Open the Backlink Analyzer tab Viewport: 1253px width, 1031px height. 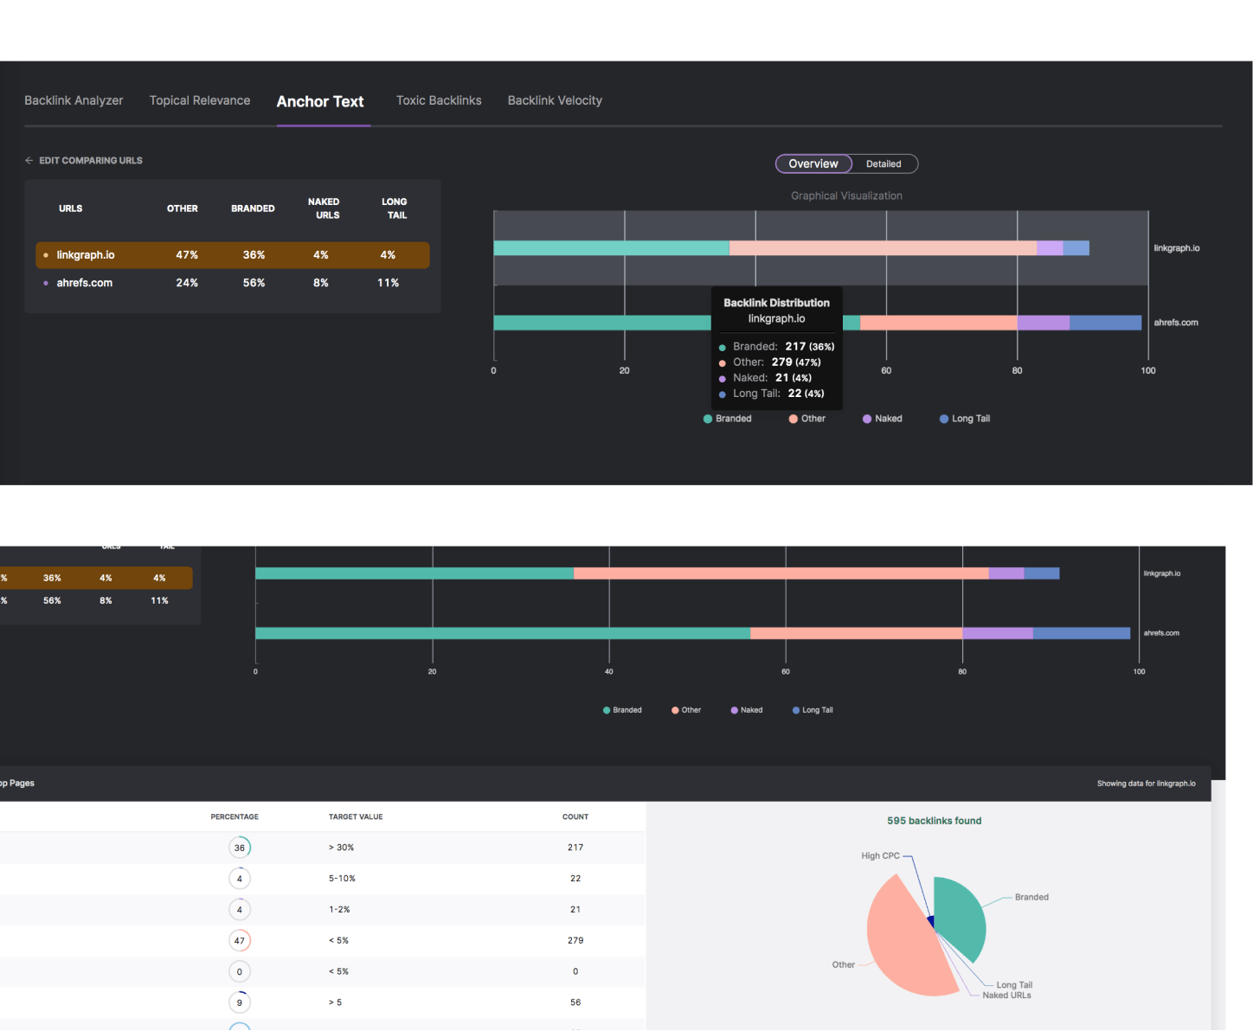74,100
